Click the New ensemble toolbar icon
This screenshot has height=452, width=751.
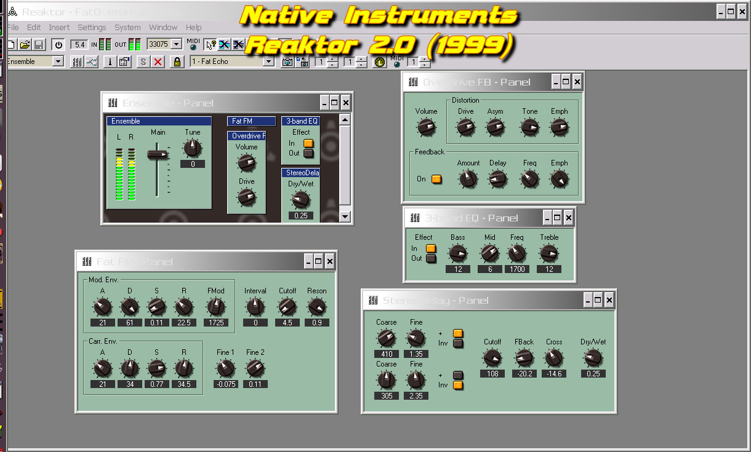click(x=10, y=44)
